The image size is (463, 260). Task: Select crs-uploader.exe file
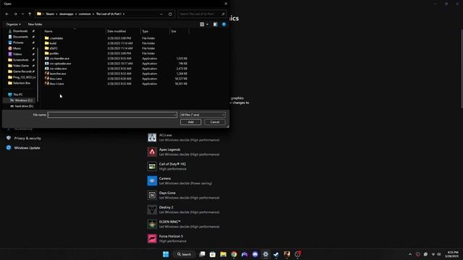(x=60, y=64)
